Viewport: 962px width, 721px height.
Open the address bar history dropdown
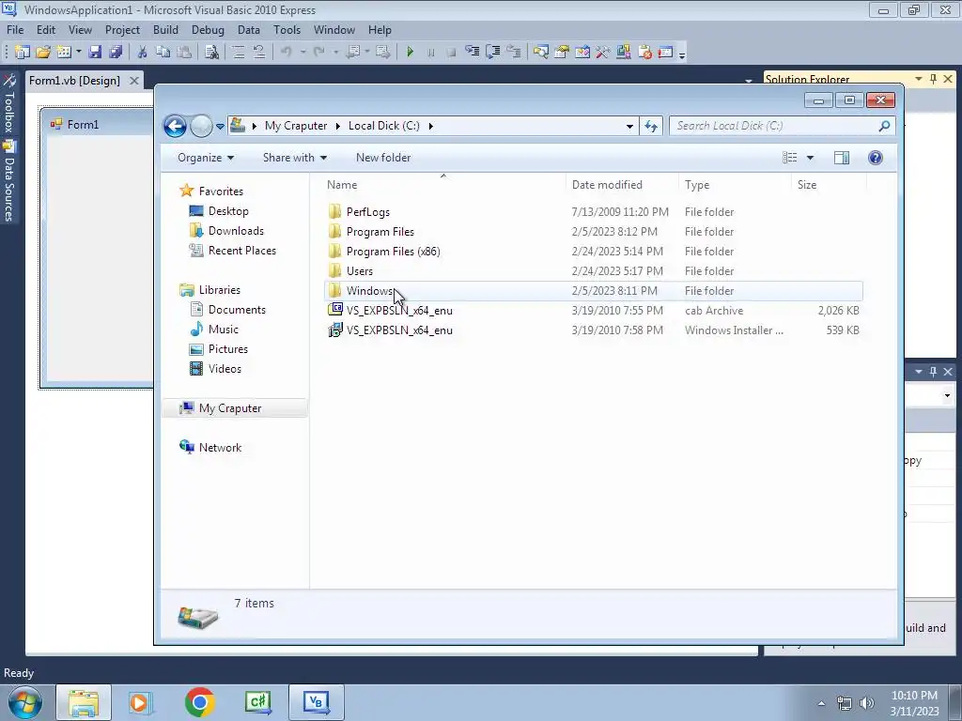tap(629, 126)
